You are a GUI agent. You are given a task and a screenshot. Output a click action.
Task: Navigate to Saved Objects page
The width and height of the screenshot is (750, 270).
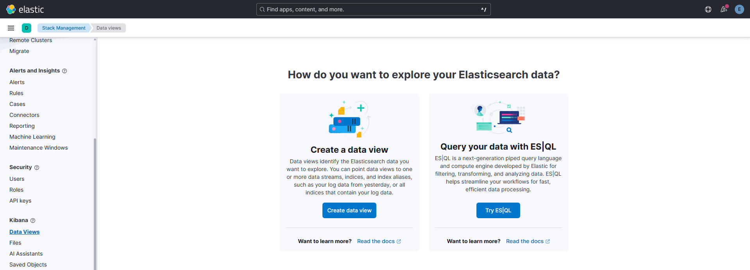point(28,265)
